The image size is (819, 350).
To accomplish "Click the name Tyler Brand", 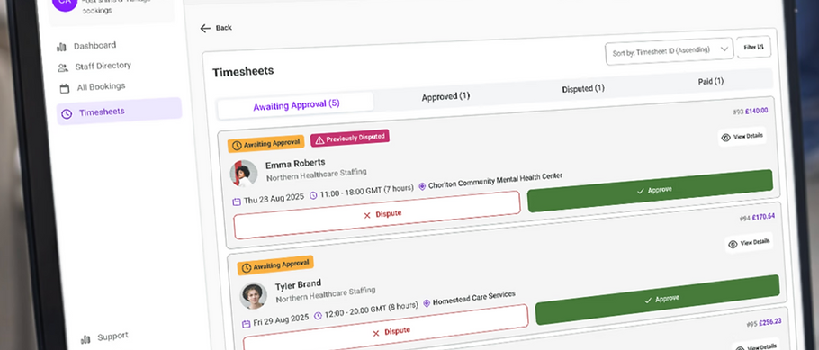I will tap(298, 285).
